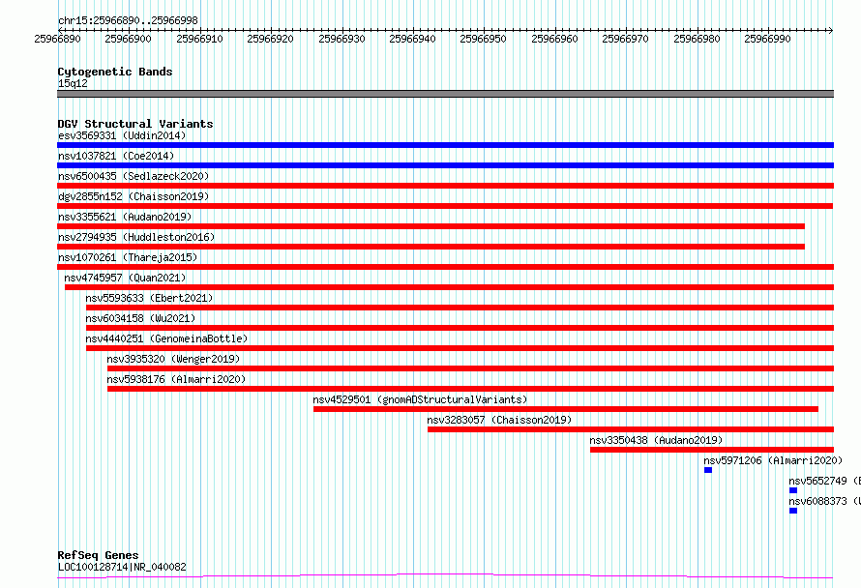Select nsv2794935 (Huddleston2016) label

point(136,237)
